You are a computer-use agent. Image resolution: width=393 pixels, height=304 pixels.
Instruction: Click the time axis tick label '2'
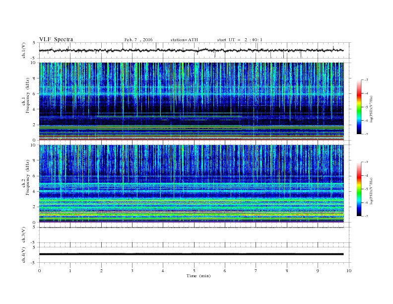pos(101,271)
